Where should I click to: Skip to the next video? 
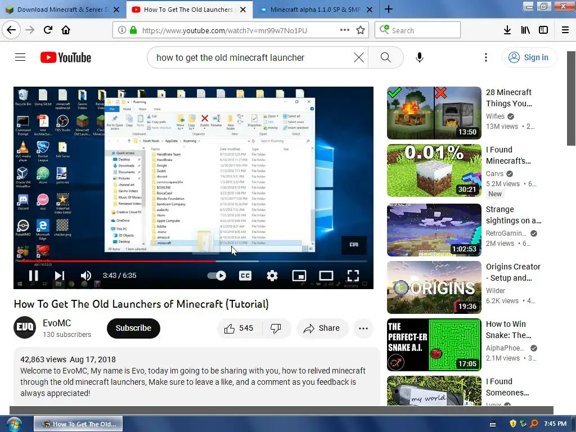[60, 276]
